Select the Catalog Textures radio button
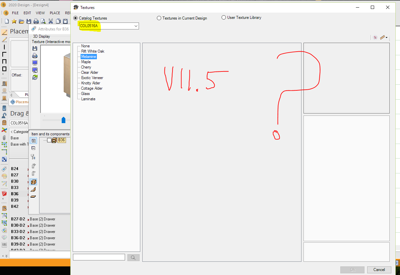The width and height of the screenshot is (400, 275). [x=76, y=18]
